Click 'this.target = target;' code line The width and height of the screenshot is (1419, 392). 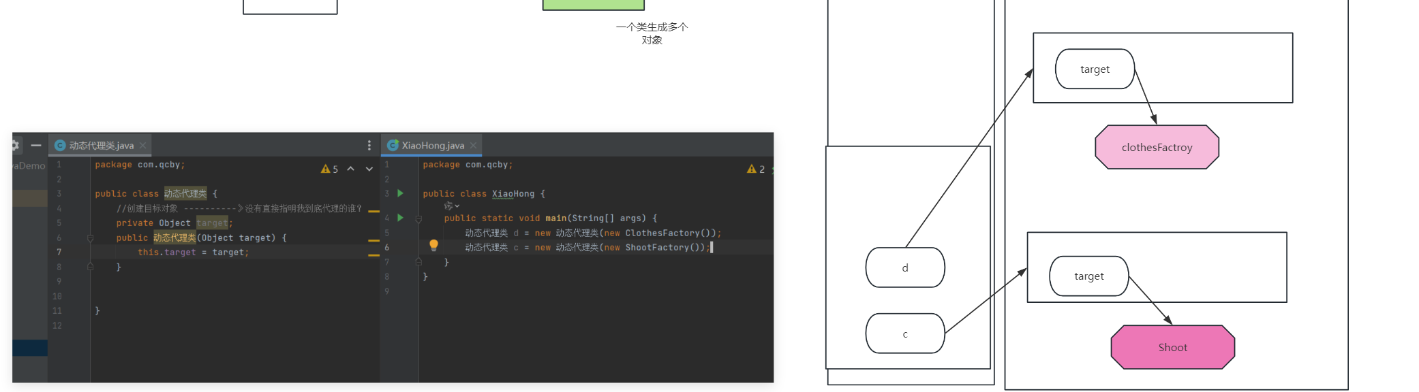[x=194, y=252]
